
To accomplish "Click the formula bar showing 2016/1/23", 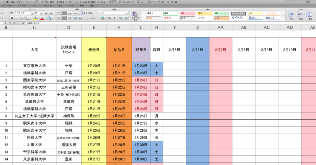I will [x=171, y=23].
